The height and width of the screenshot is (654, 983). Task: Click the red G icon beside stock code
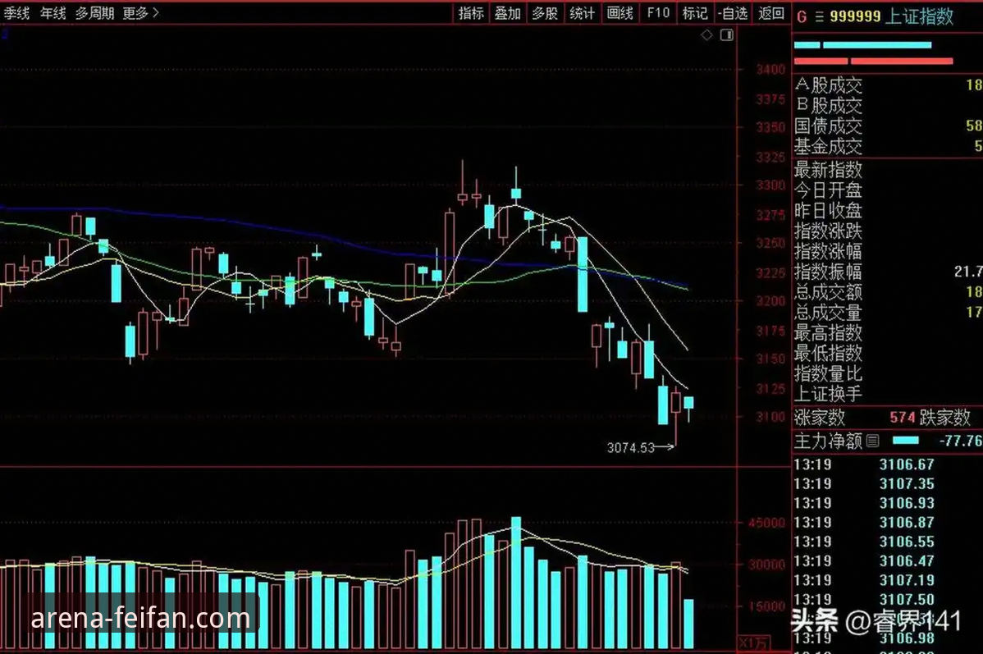coord(801,16)
